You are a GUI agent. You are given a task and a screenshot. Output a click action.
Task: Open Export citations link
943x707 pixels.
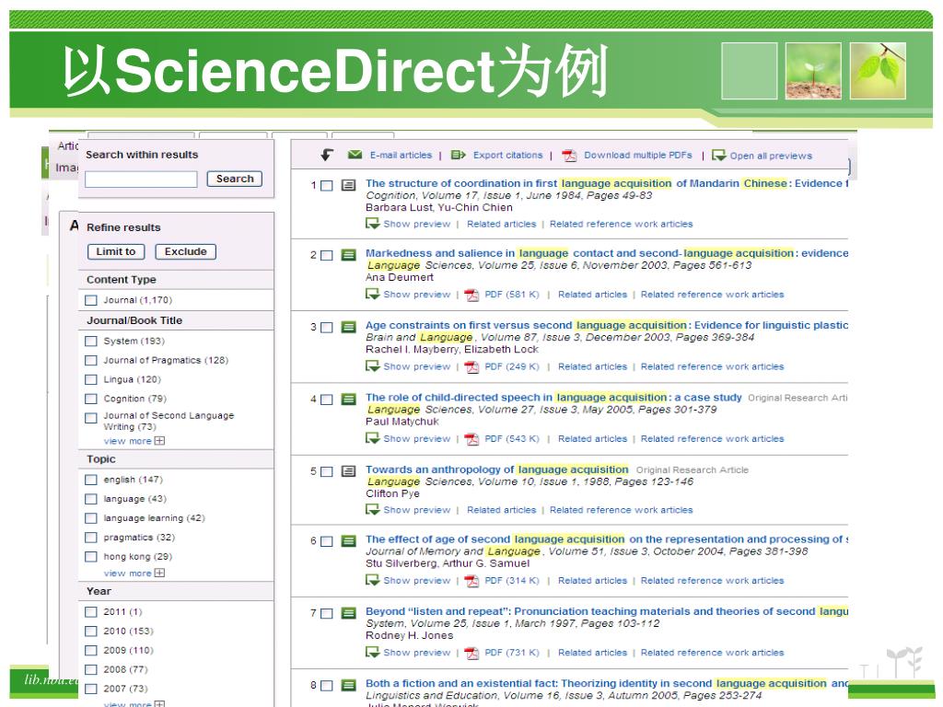click(x=507, y=155)
